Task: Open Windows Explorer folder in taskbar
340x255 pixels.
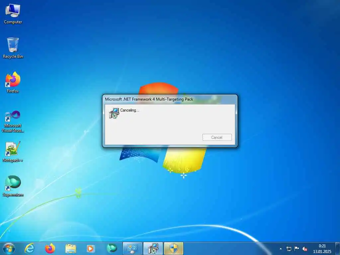Action: click(71, 249)
